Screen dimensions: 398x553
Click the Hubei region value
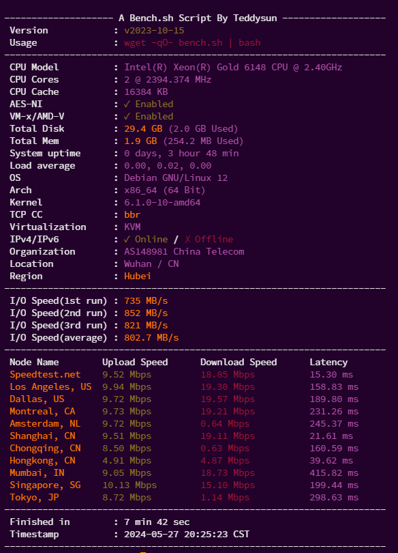137,276
